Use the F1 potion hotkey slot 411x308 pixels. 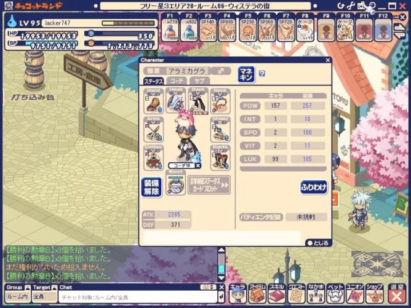pos(172,29)
